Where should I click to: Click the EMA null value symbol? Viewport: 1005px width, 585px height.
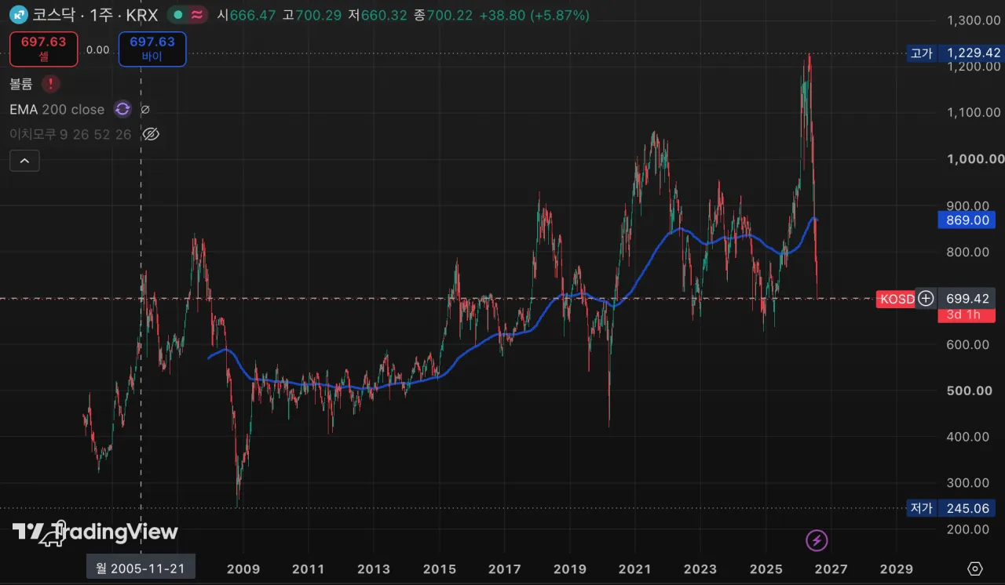tap(145, 109)
